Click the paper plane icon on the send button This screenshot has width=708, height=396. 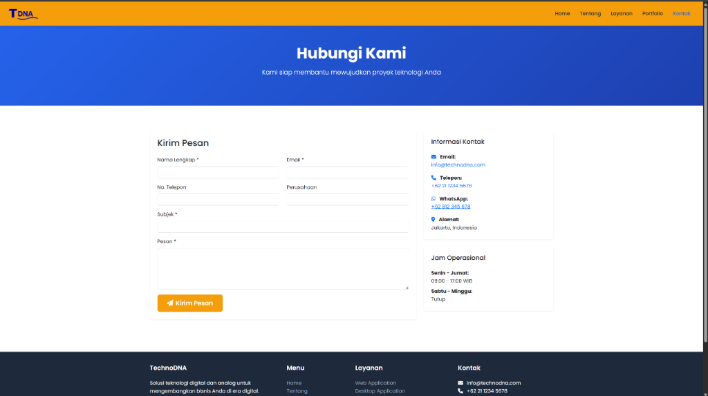[x=169, y=303]
